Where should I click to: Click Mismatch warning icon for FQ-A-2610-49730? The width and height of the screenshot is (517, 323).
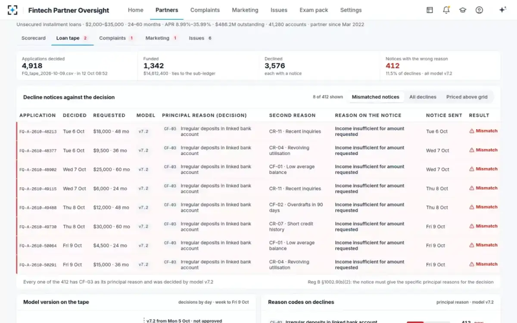point(472,226)
